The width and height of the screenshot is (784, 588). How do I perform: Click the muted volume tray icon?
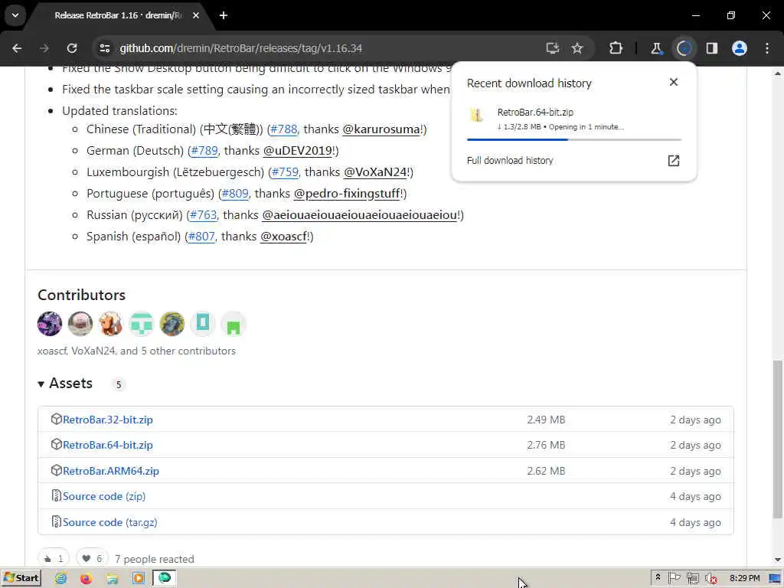click(x=711, y=579)
